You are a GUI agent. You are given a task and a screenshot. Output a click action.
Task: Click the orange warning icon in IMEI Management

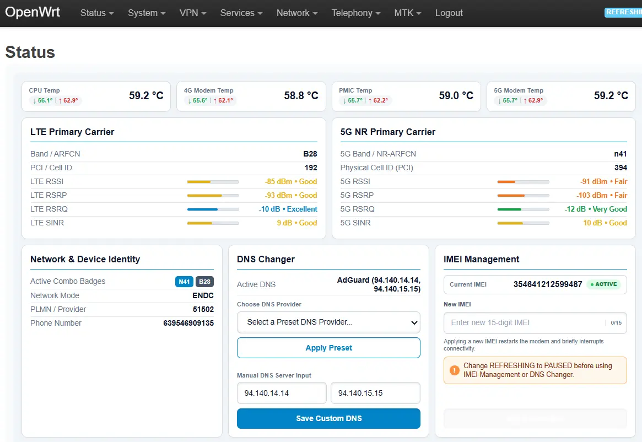click(454, 370)
